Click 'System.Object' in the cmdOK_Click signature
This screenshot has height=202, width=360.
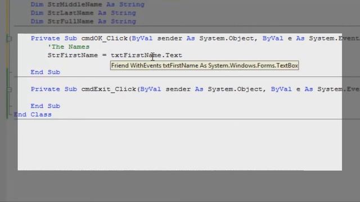[227, 38]
